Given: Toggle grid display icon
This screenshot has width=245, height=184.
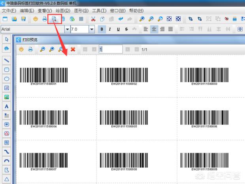Looking at the screenshot, I should (x=81, y=19).
